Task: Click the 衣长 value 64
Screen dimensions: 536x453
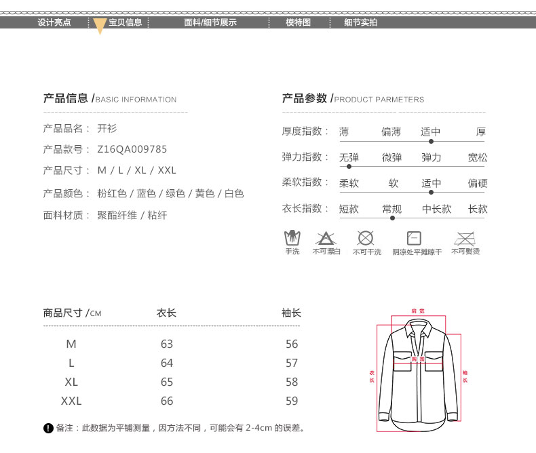Action: click(x=167, y=363)
